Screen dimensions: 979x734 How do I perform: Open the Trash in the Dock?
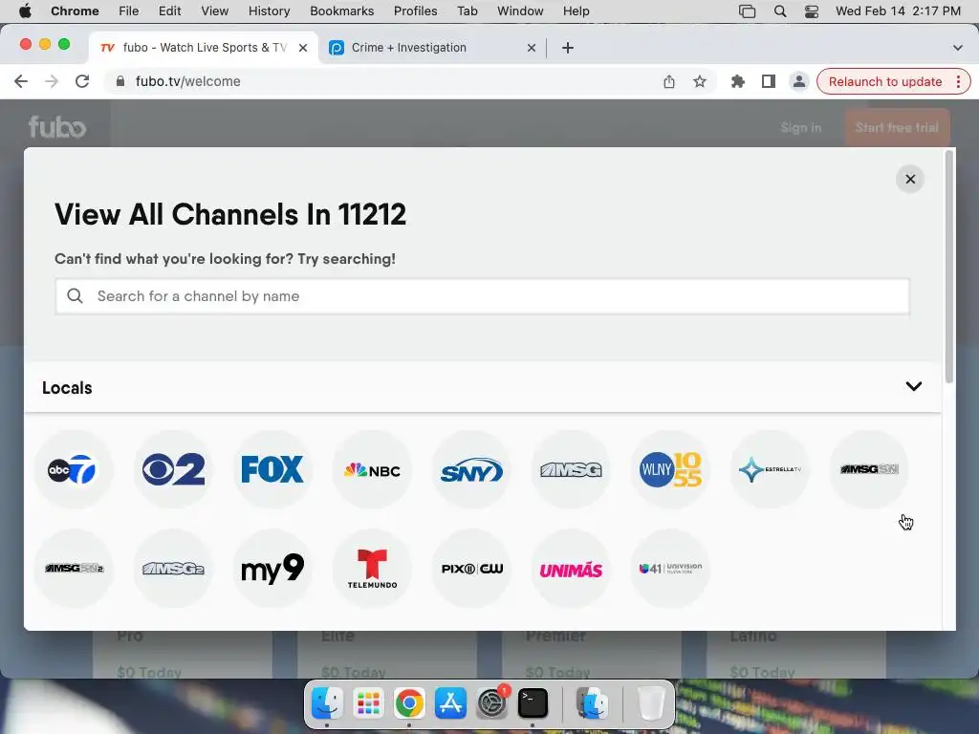650,702
